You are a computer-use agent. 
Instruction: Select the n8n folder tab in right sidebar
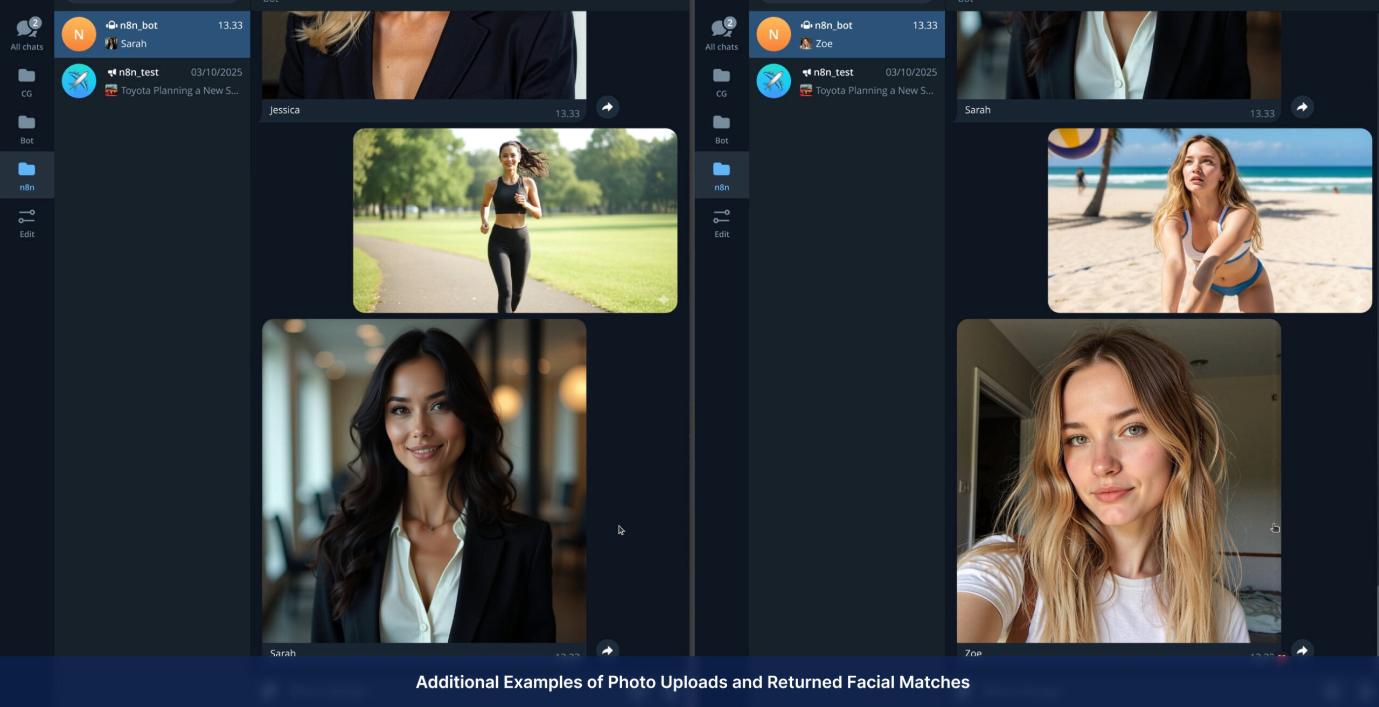coord(721,176)
